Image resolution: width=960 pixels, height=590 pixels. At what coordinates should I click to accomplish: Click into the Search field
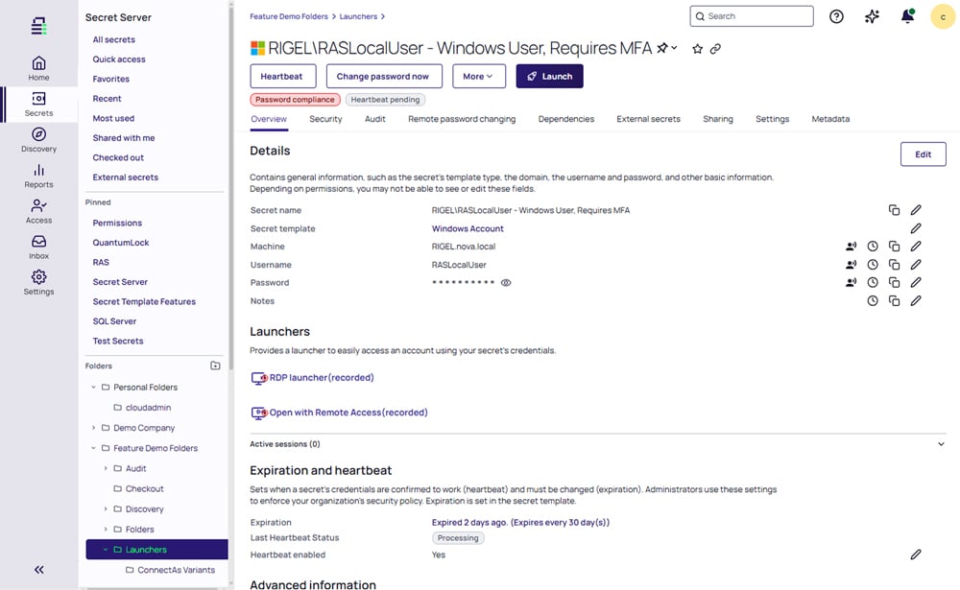pos(756,16)
